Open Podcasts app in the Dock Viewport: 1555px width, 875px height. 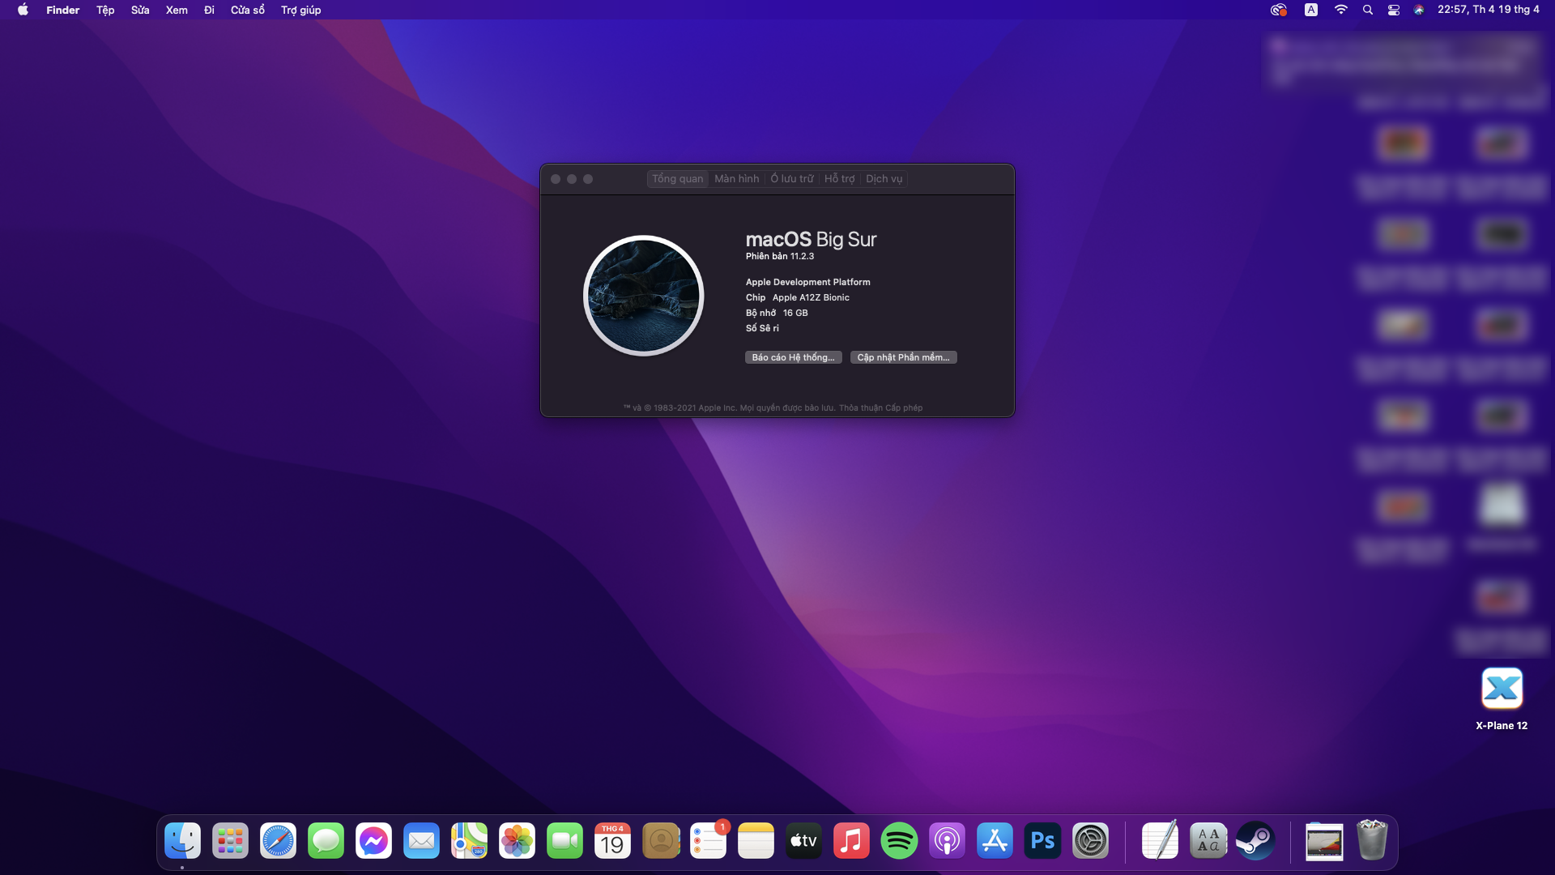(x=947, y=841)
